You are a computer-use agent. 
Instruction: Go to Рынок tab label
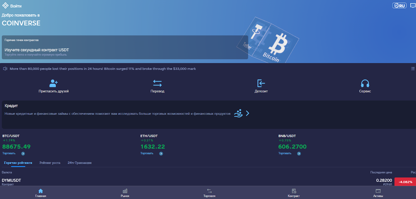tap(125, 196)
